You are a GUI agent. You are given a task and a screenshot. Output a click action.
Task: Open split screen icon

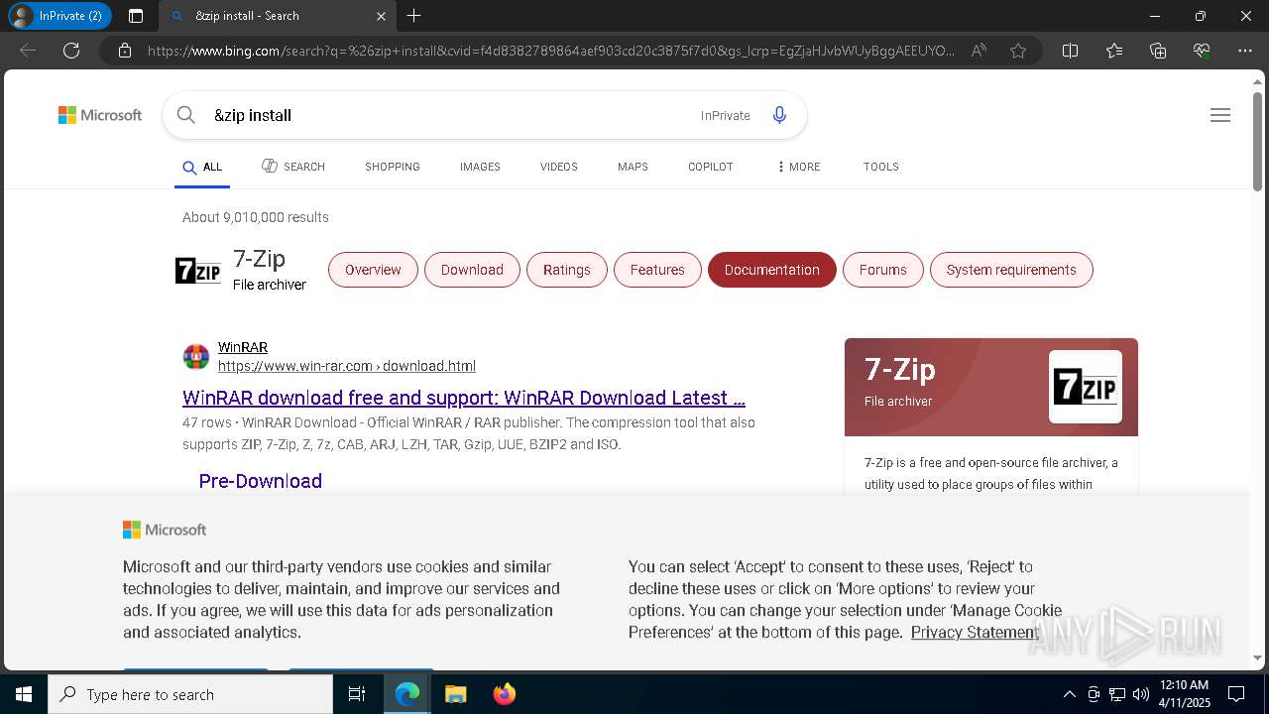coord(1070,51)
